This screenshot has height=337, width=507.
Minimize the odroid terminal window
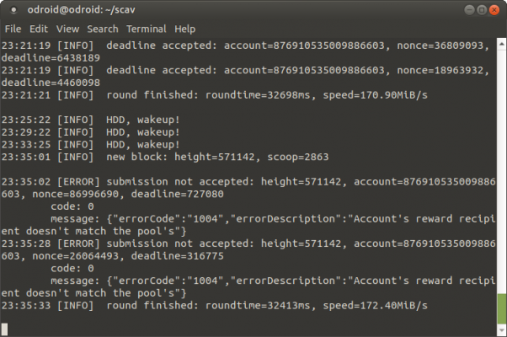pyautogui.click(x=469, y=10)
